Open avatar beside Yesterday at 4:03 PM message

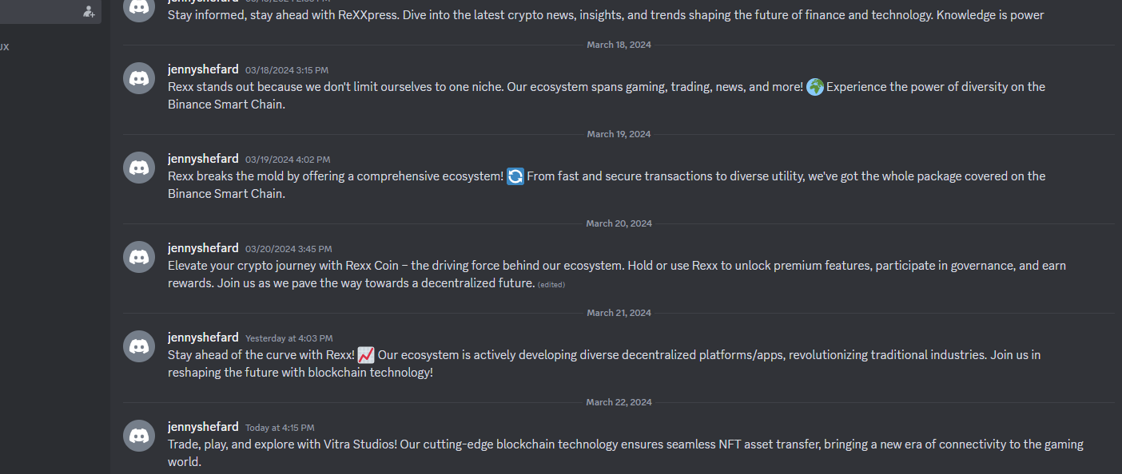click(x=139, y=346)
